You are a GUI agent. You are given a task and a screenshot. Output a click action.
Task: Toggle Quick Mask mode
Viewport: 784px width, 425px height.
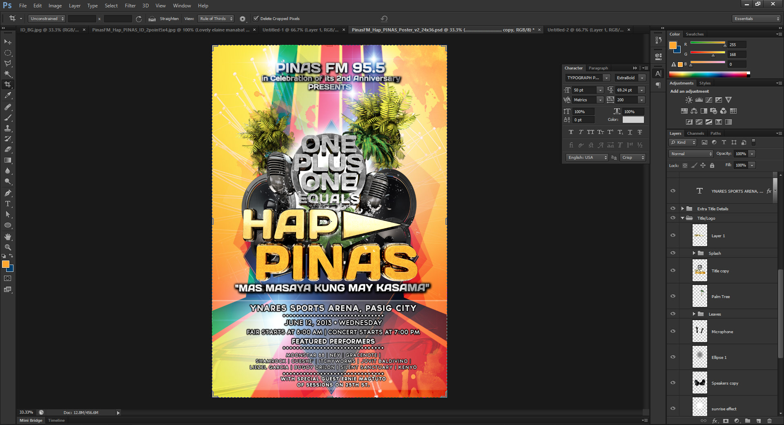pos(8,278)
